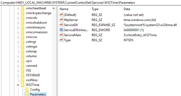Expand the VSTXRAID key
This screenshot has width=181, height=96.
coord(18,76)
